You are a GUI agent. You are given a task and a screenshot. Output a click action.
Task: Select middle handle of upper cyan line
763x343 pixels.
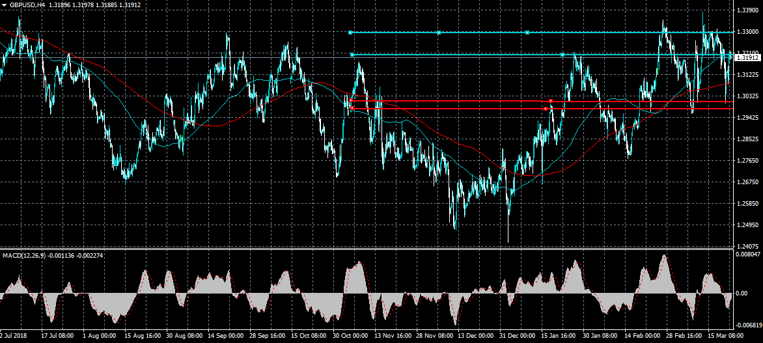click(439, 33)
